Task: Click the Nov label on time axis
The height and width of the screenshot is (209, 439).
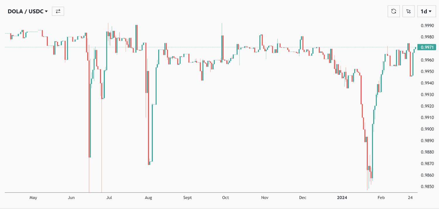Action: pos(265,198)
